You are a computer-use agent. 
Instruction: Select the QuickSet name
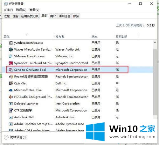[x=20, y=83]
